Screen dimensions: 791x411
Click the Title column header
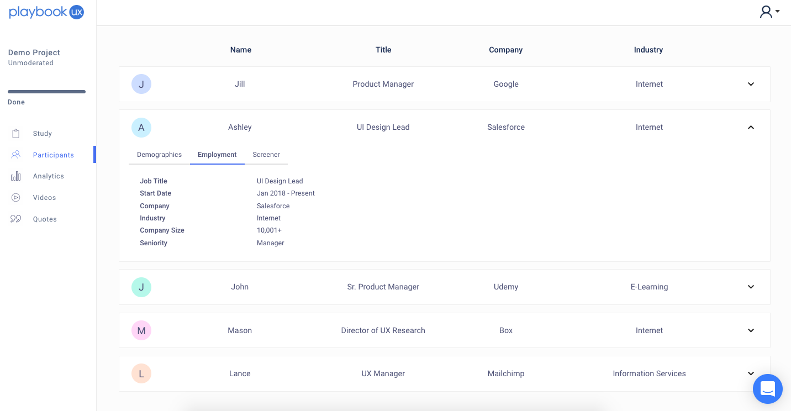(383, 50)
